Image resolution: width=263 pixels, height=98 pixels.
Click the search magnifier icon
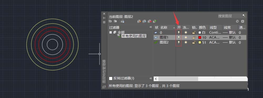point(244,15)
